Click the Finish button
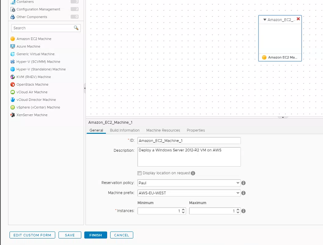 (x=96, y=235)
